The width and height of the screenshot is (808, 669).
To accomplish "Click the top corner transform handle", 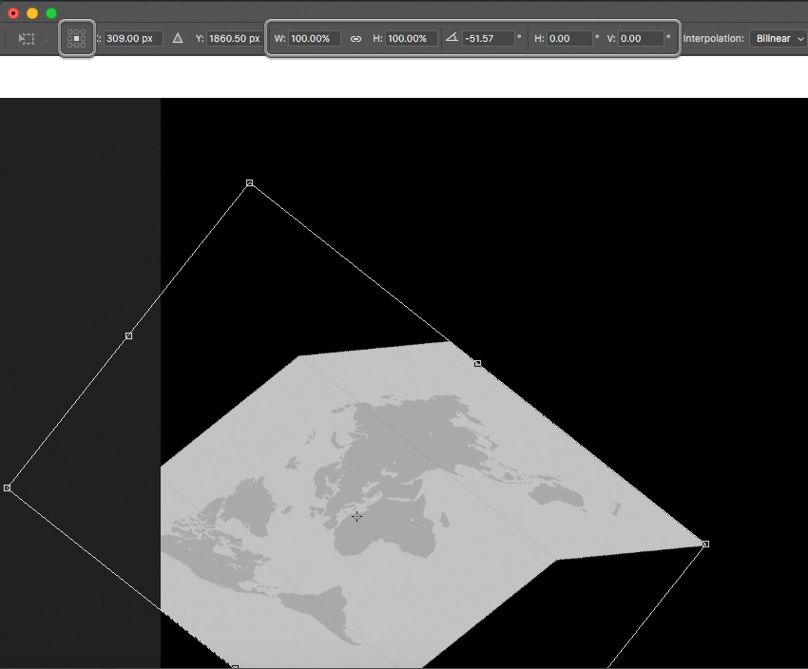I will pyautogui.click(x=250, y=182).
